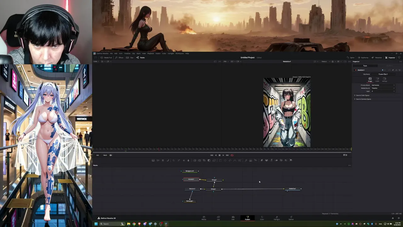Add a Color Corrector tool

click(173, 160)
